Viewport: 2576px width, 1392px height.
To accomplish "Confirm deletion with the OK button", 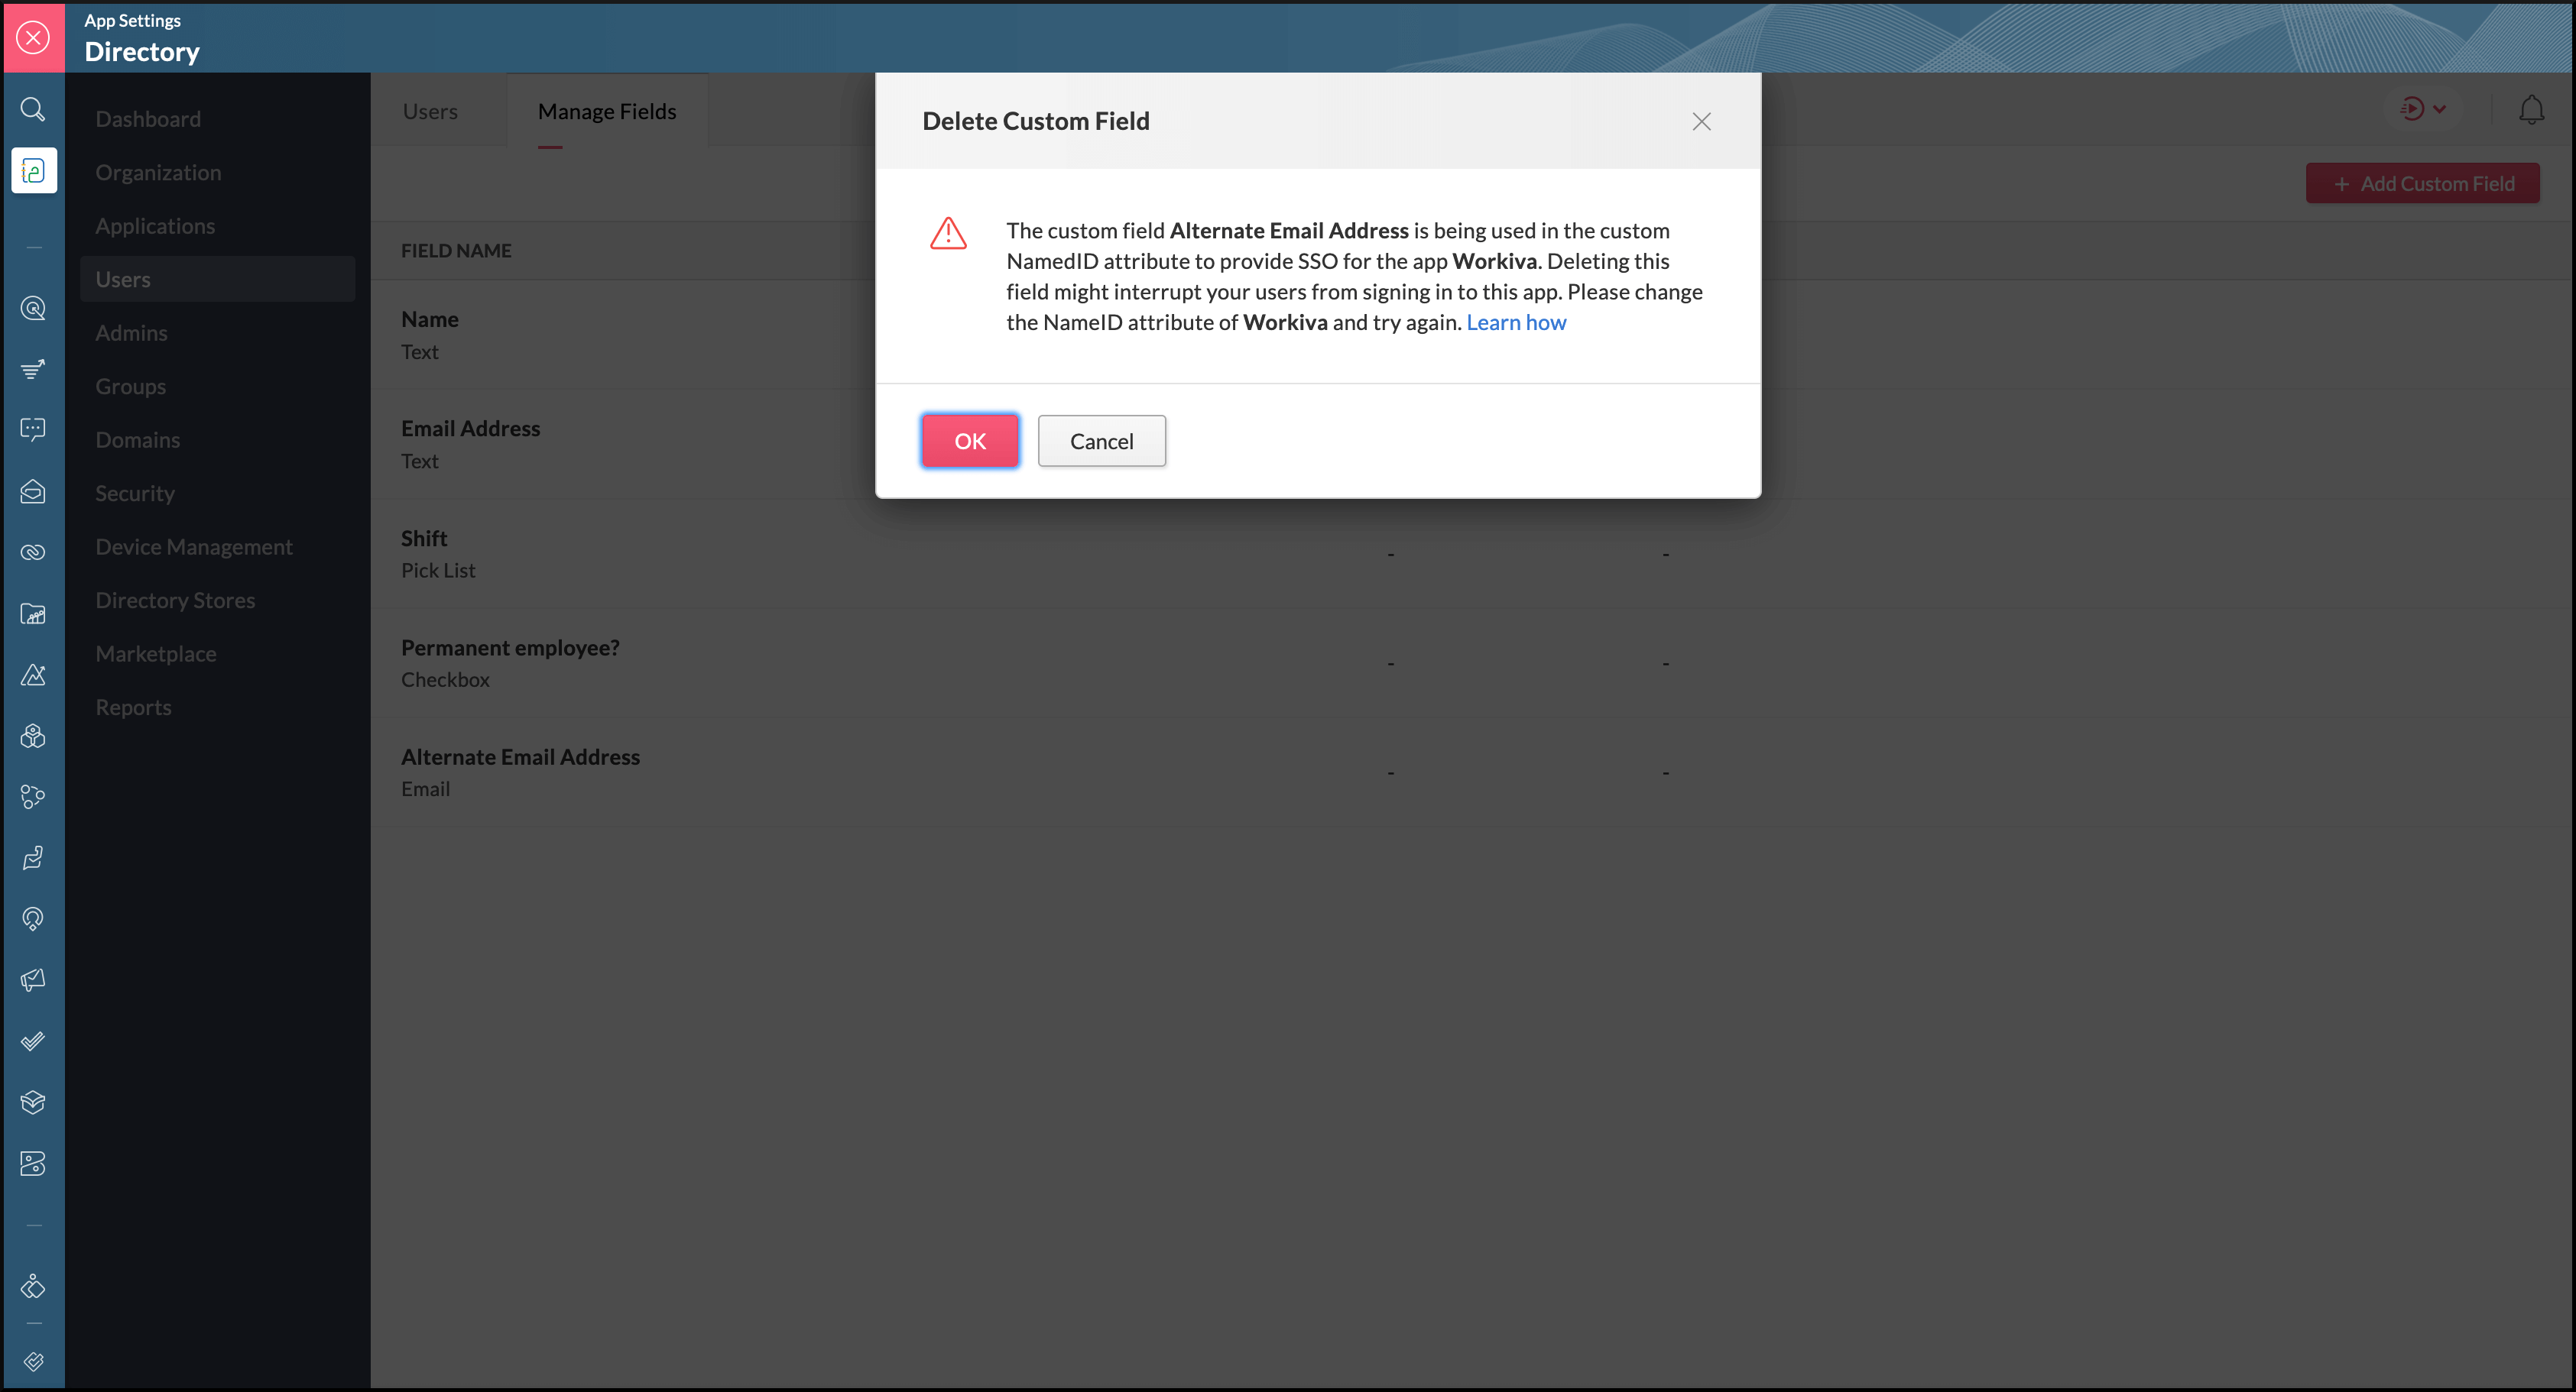I will (x=970, y=441).
